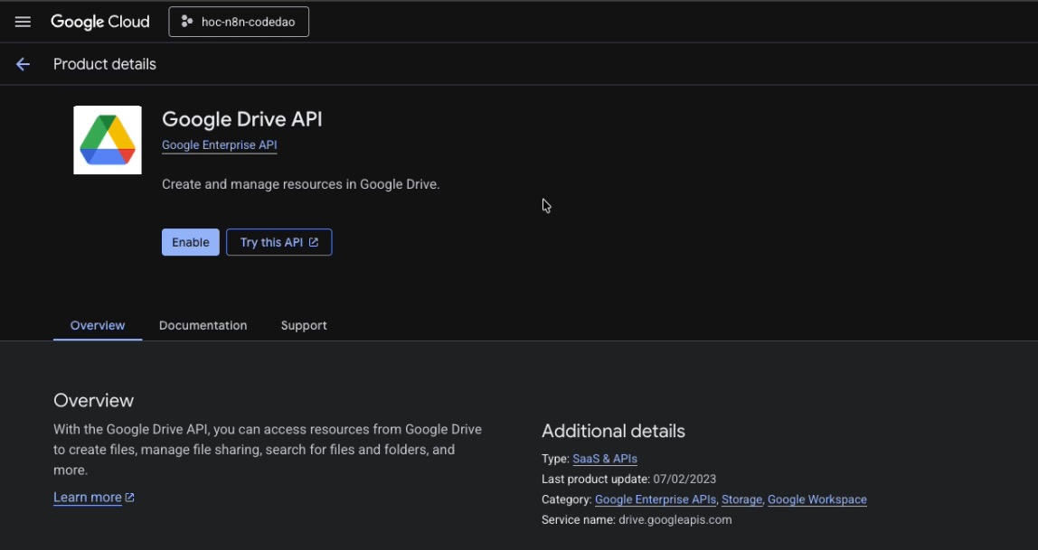Screen dimensions: 1038x550
Task: Open the SaaS & APIs type link
Action: pyautogui.click(x=605, y=458)
